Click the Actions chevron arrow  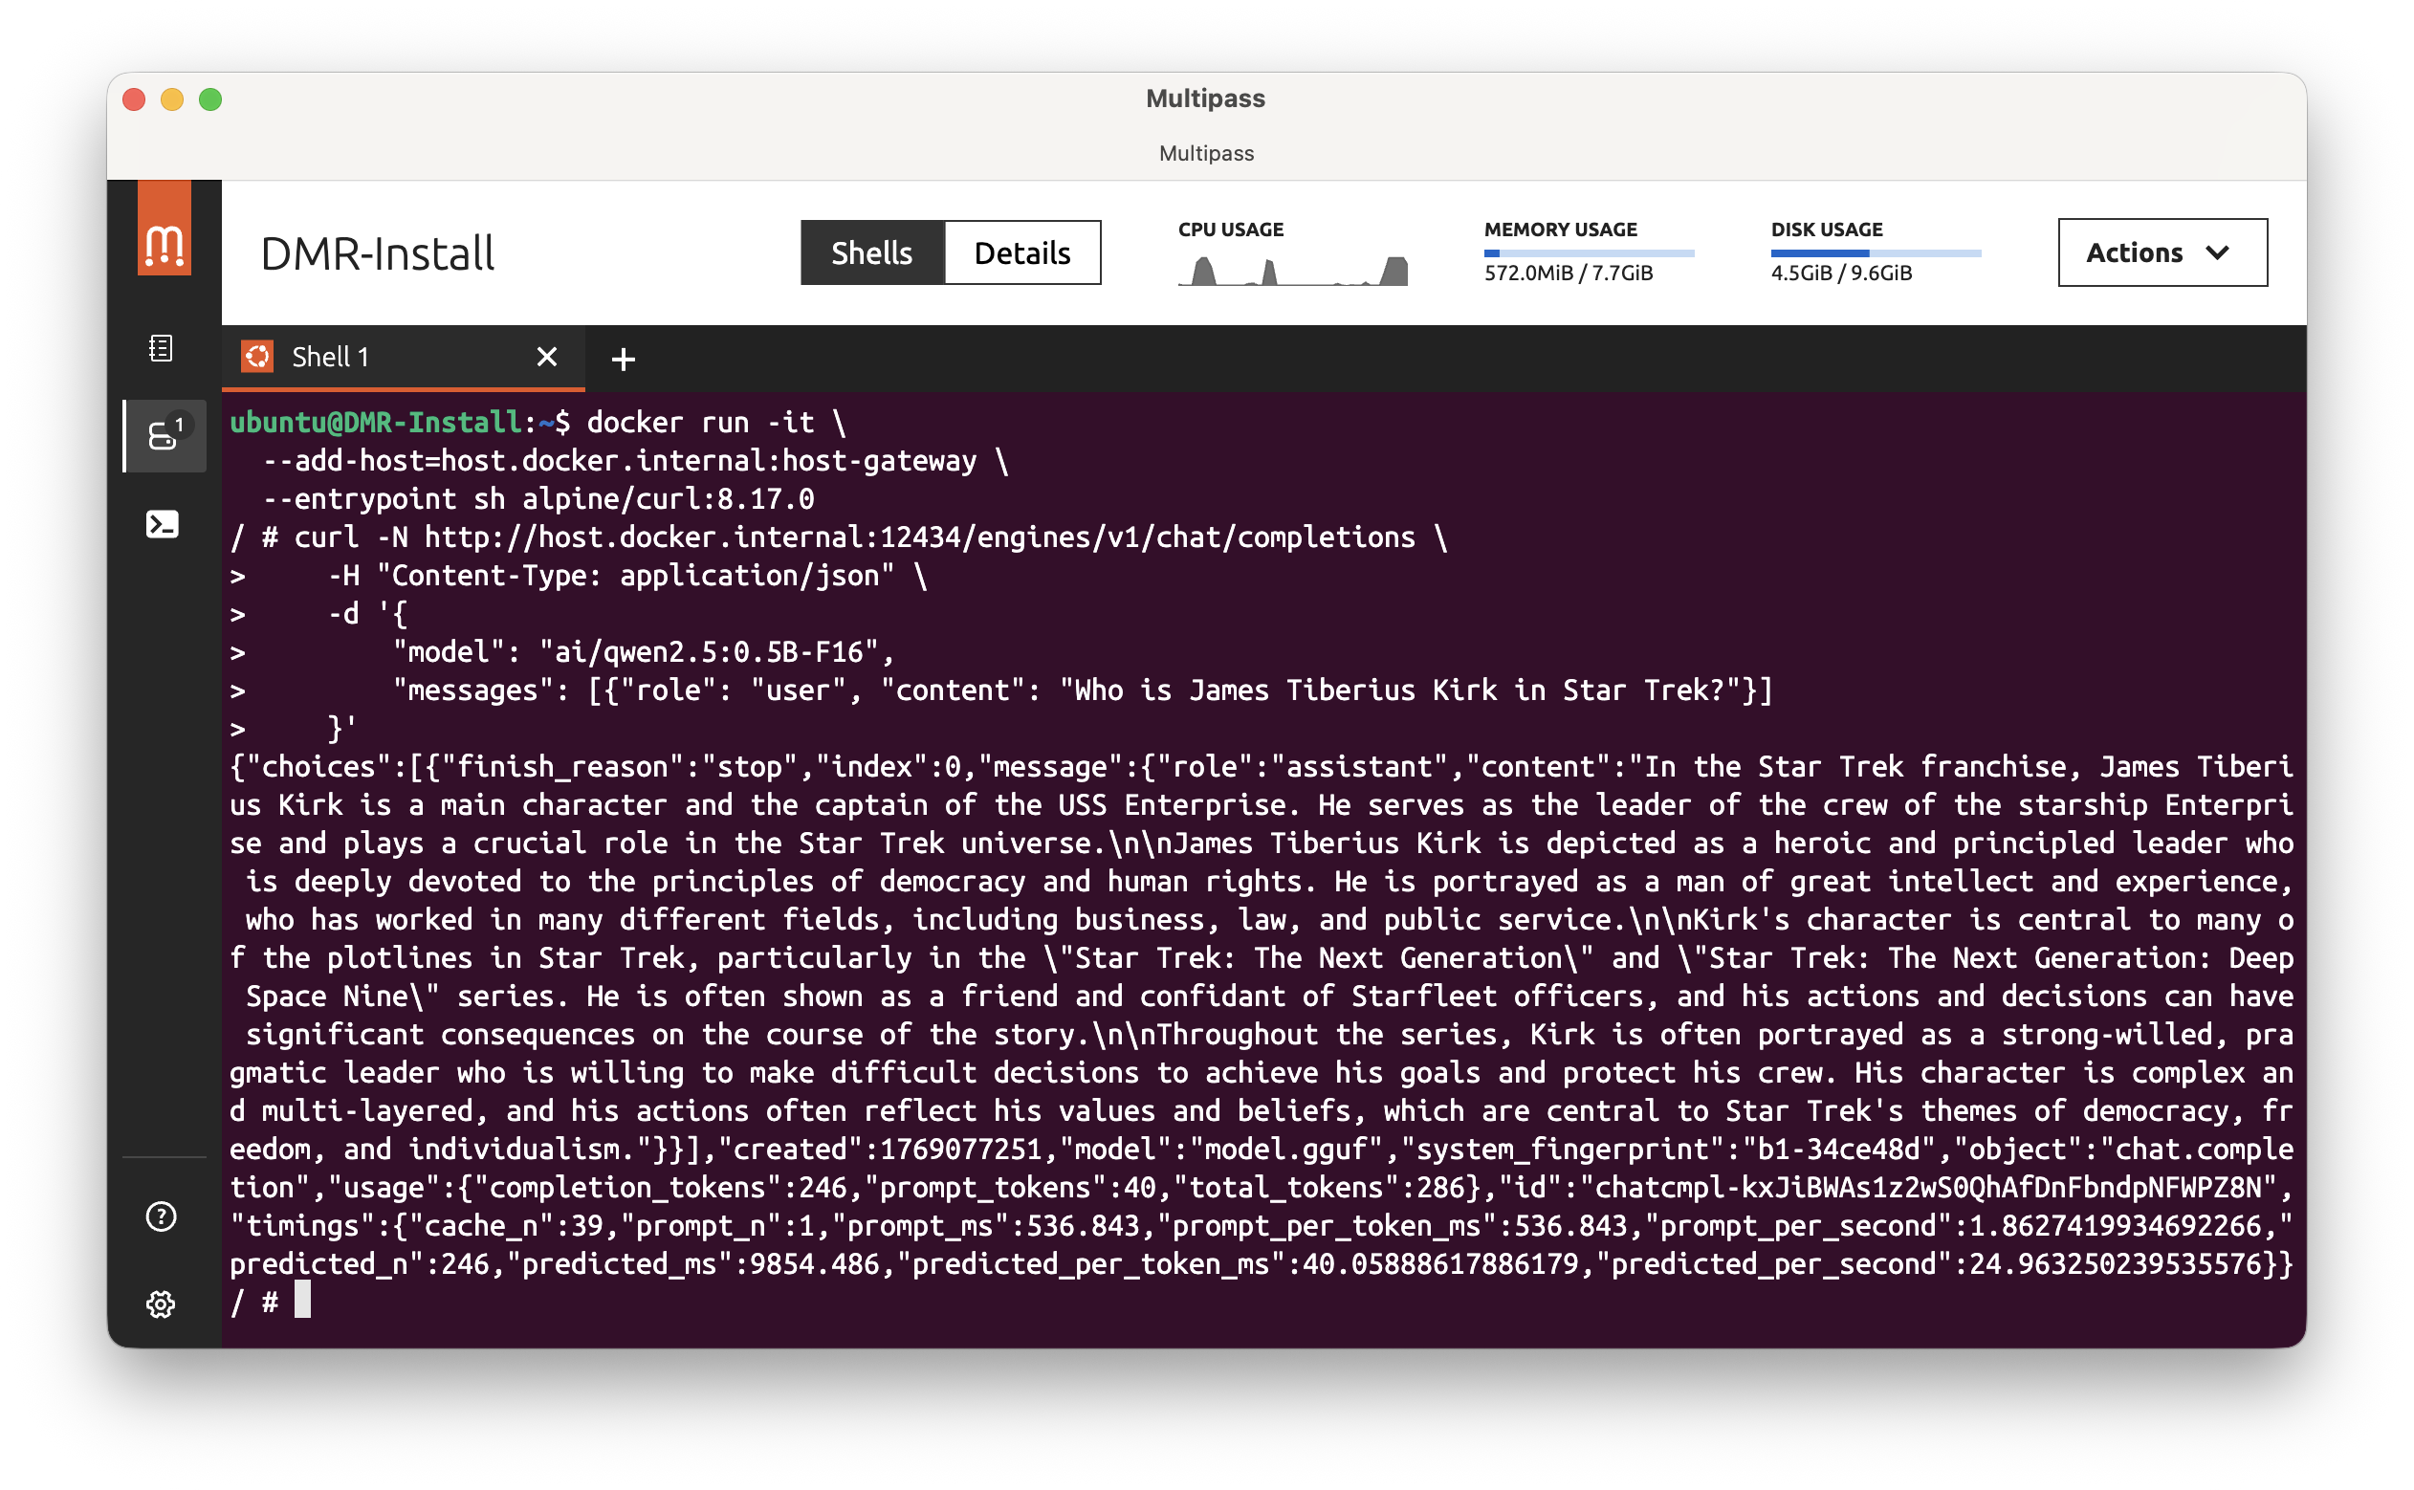pos(2217,253)
